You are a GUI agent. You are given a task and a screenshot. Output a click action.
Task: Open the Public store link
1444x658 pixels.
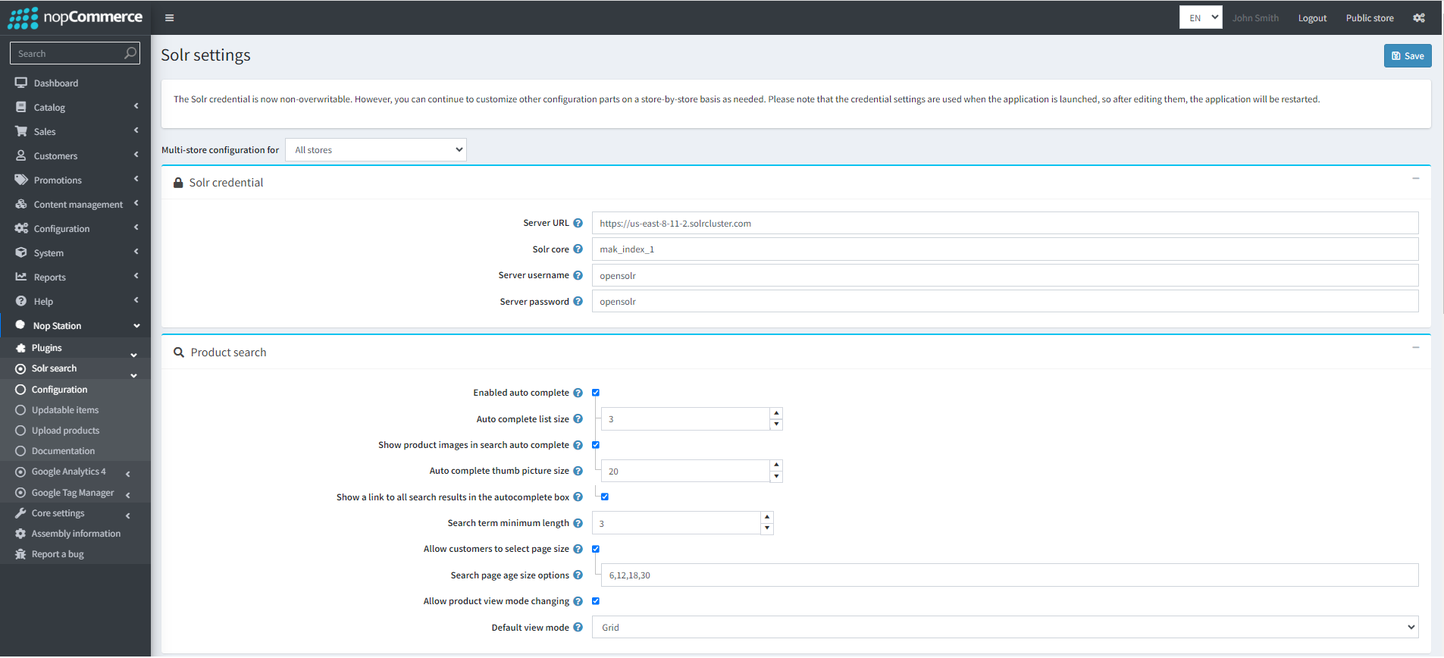1370,17
